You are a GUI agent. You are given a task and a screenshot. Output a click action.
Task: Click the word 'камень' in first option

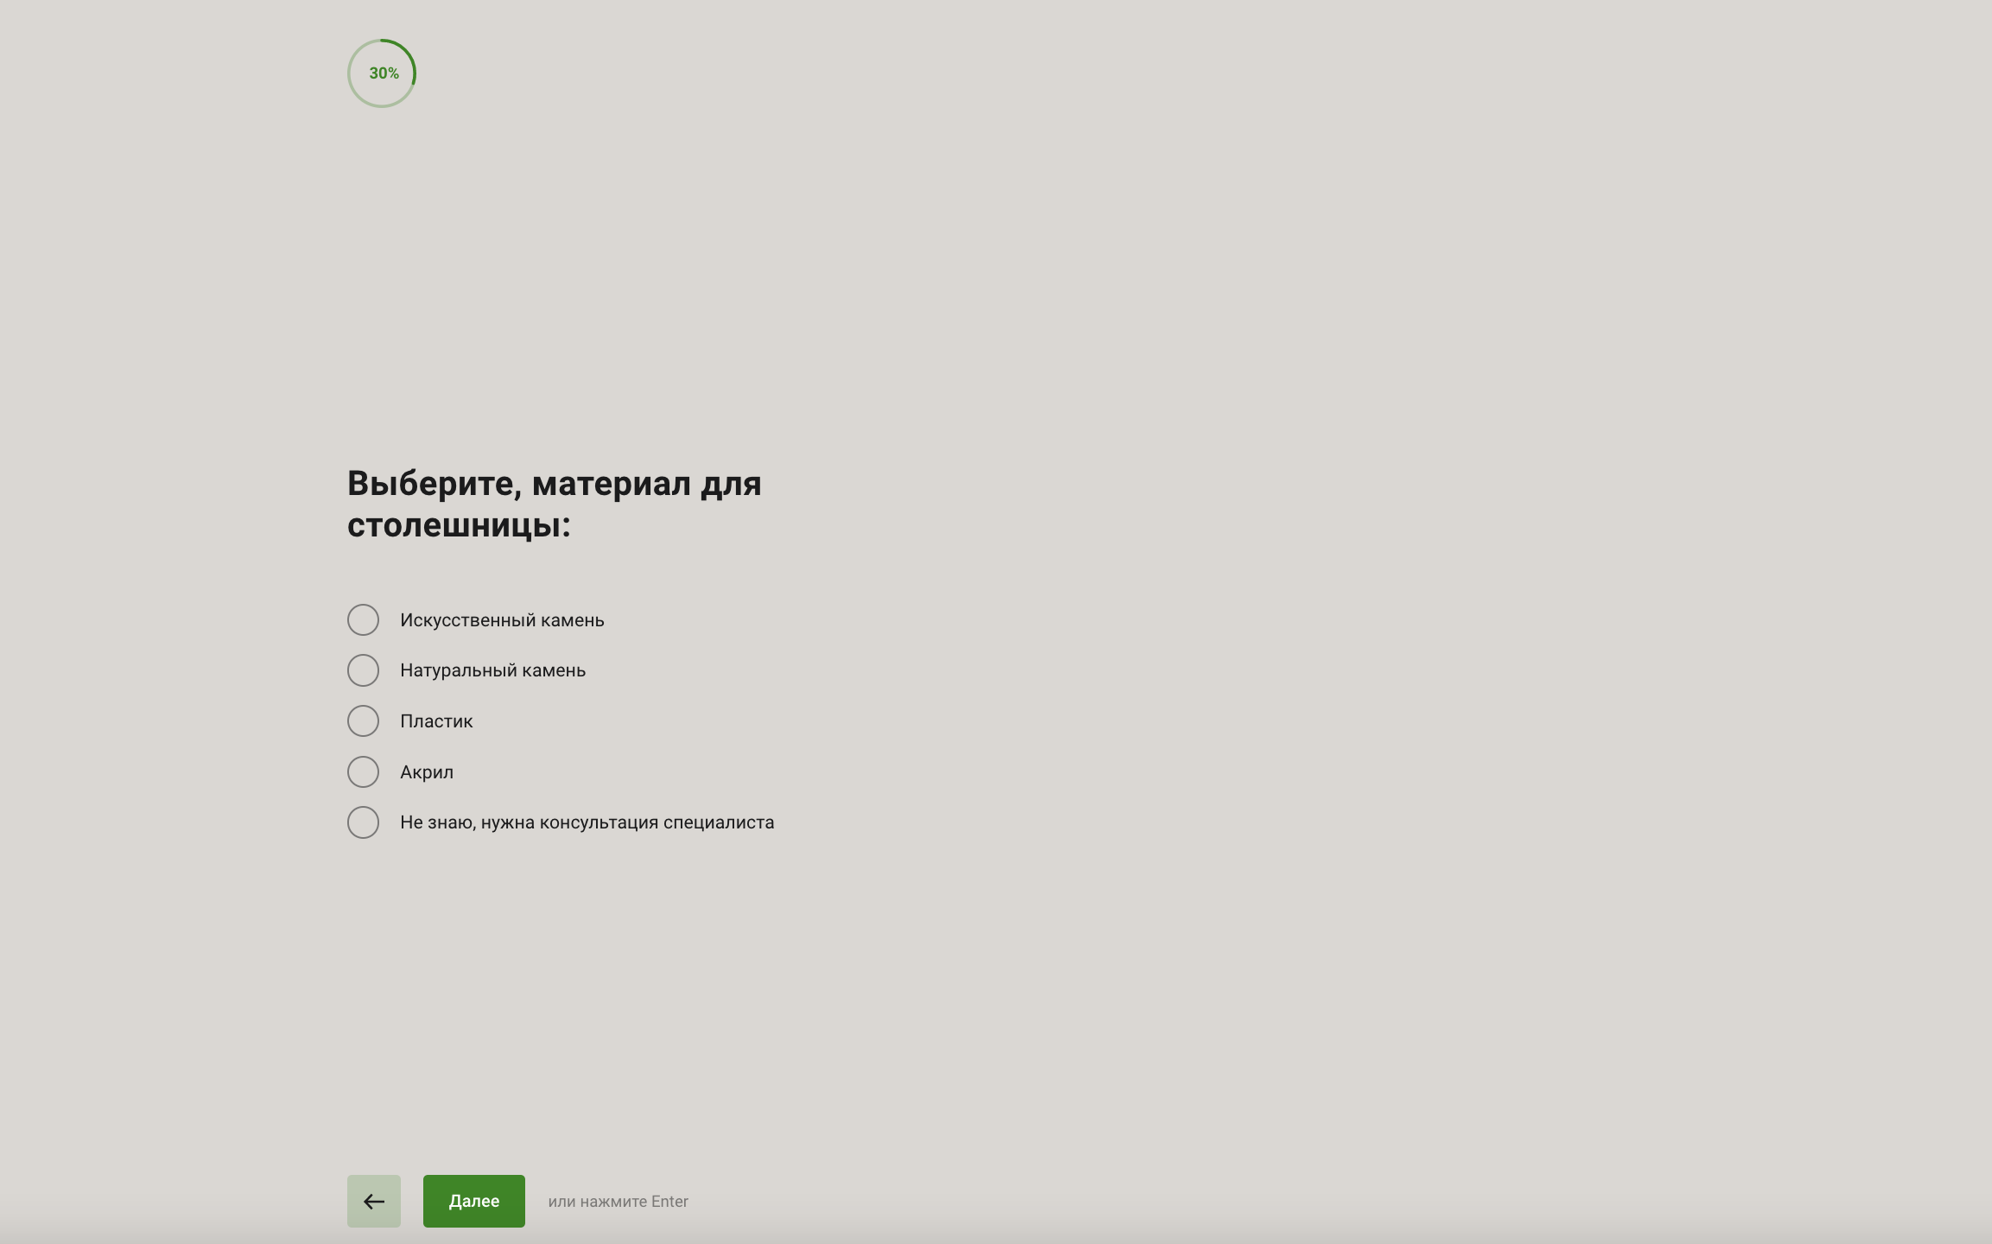572,620
